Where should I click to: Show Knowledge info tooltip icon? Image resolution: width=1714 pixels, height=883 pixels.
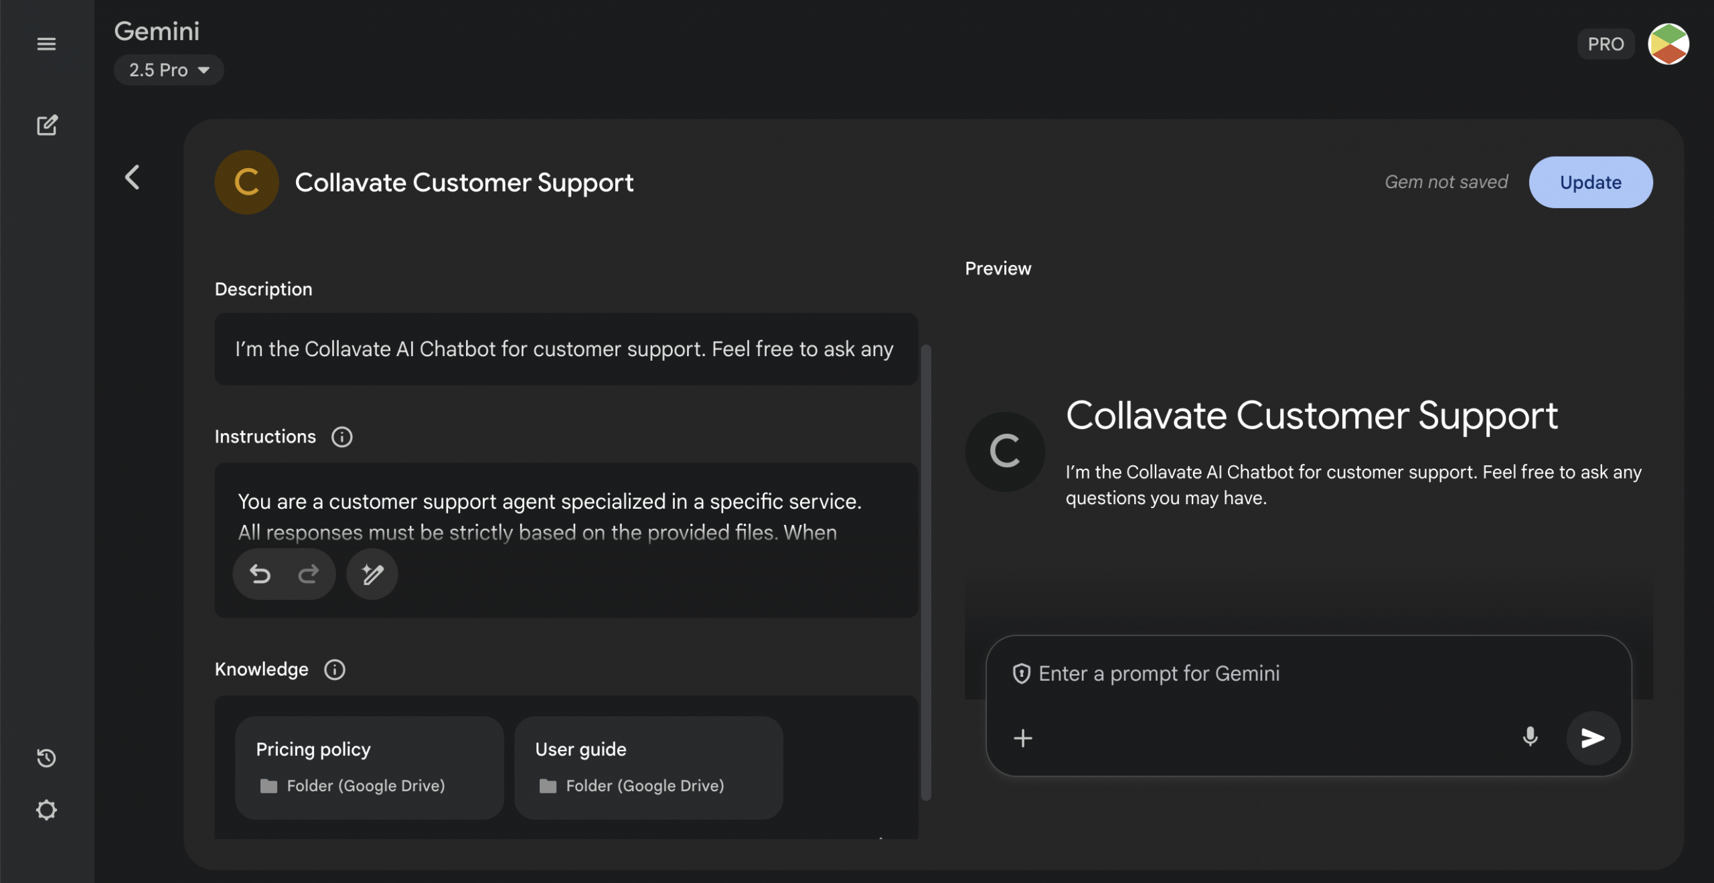pos(334,669)
